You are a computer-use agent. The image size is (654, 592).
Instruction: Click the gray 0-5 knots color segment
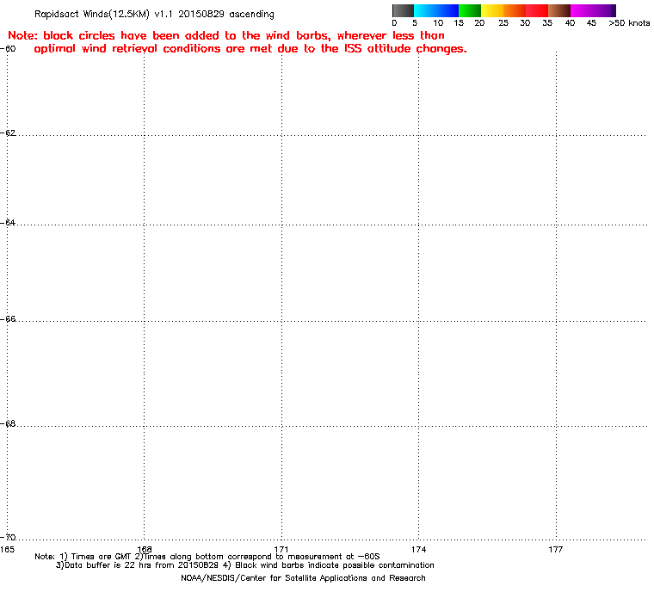(404, 10)
